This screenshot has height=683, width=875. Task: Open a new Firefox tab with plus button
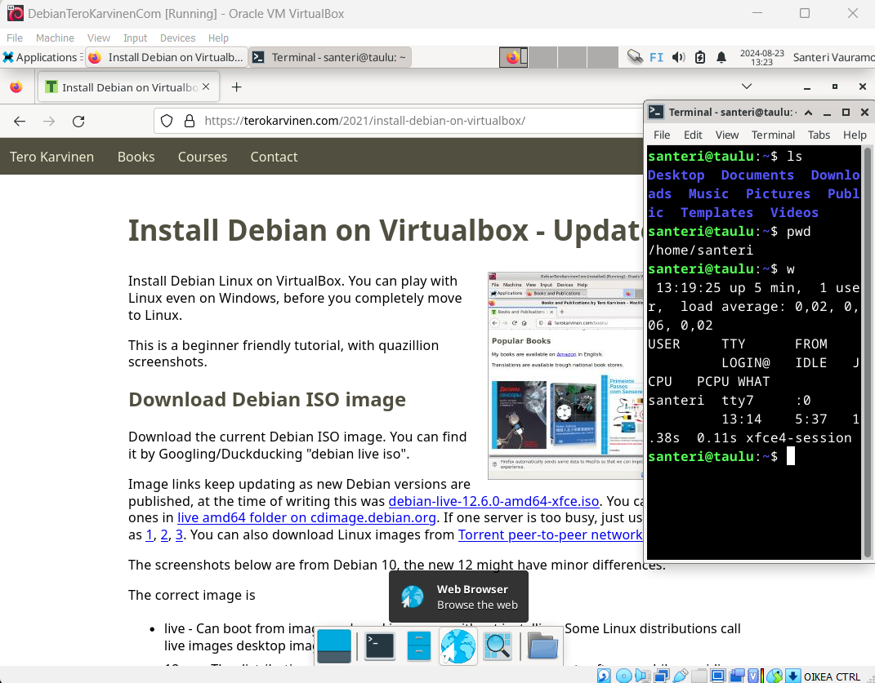point(236,87)
